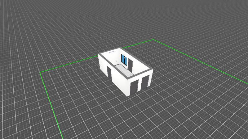248x139 pixels.
Task: Click the left corner of the green boundary
Action: (41, 73)
